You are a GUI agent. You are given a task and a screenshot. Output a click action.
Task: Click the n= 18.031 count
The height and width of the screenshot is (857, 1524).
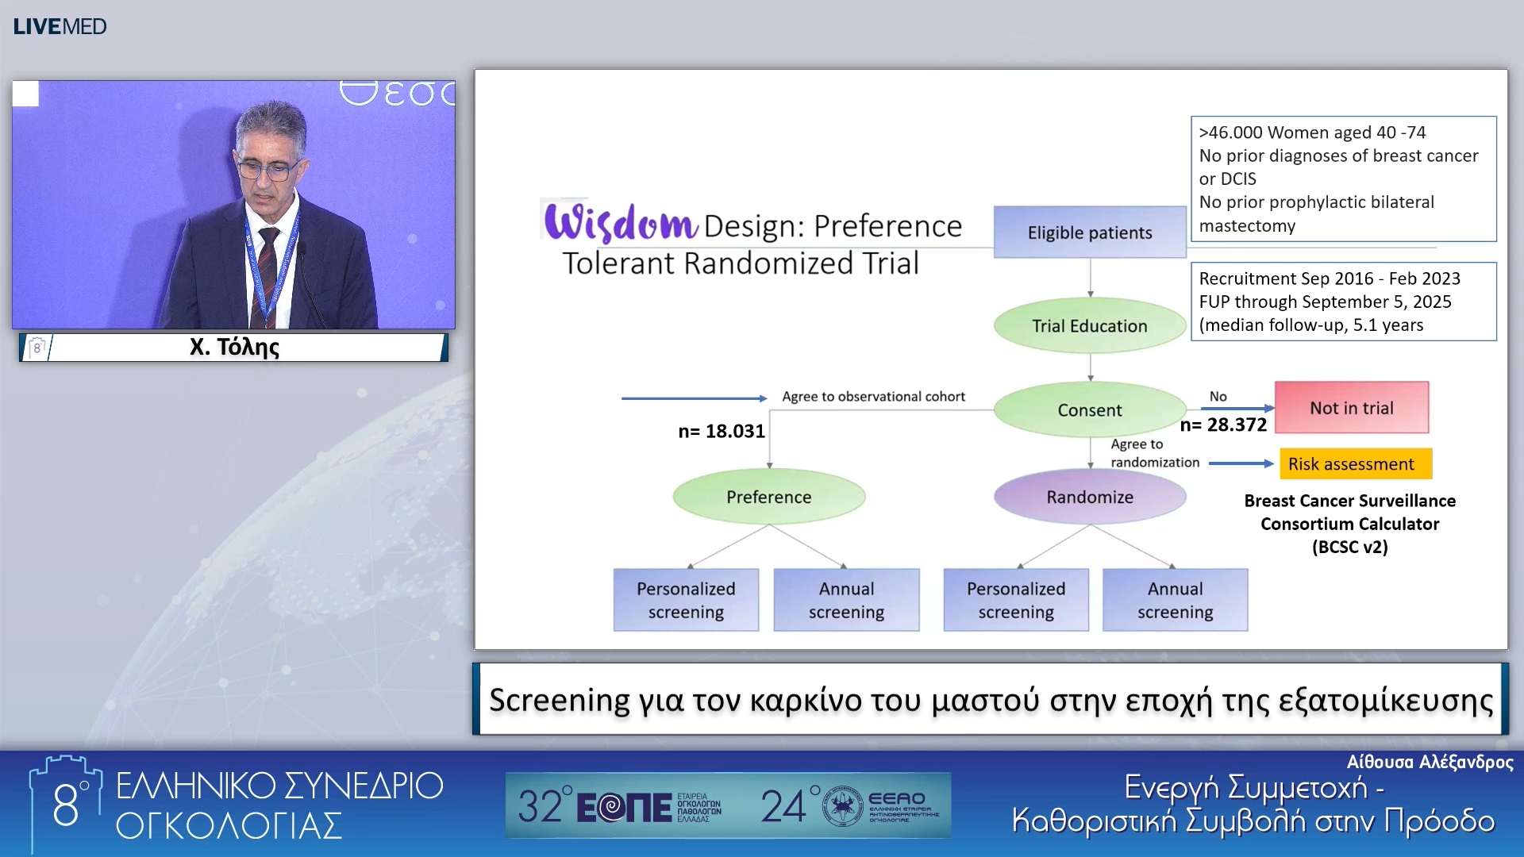pos(722,431)
